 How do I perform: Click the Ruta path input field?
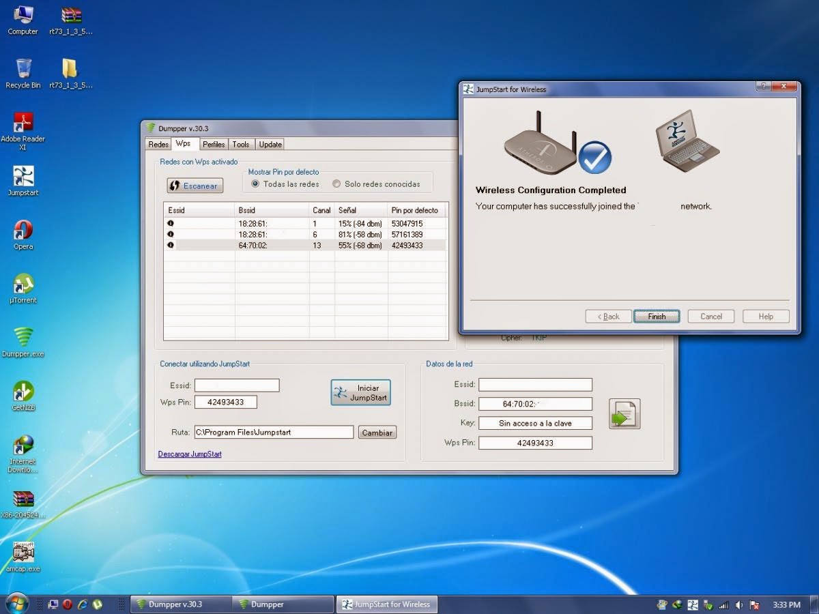click(274, 432)
